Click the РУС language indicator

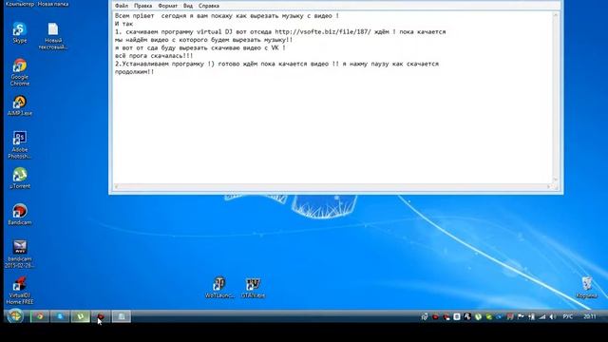pyautogui.click(x=568, y=316)
